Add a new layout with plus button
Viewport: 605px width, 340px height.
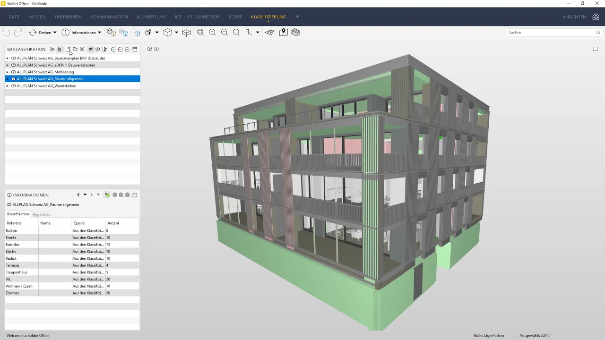(x=297, y=17)
